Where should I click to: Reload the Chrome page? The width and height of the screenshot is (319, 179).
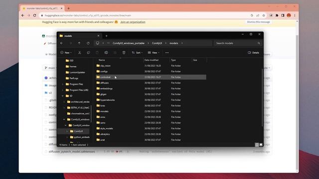[x=34, y=15]
